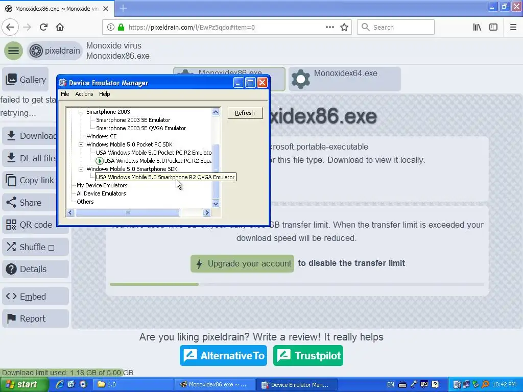Open Help menu in Device Emulator Manager
The image size is (523, 392).
coord(104,94)
